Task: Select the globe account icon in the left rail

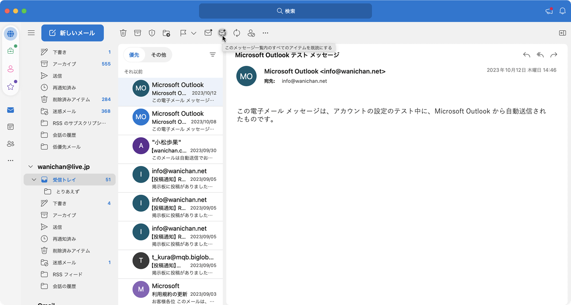Action: [x=11, y=34]
